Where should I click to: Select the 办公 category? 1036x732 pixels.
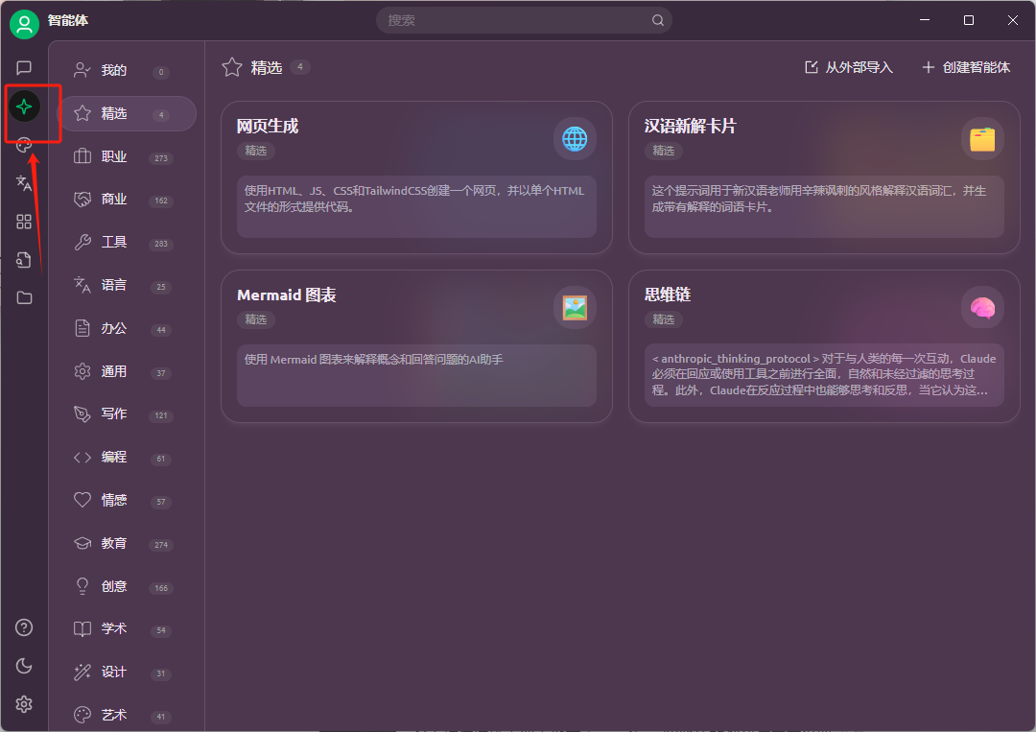coord(127,328)
